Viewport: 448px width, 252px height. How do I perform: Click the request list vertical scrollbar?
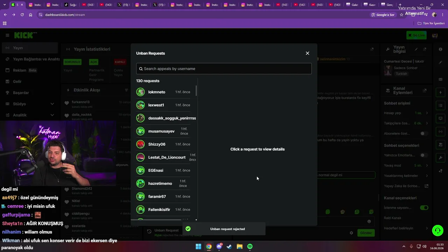(196, 91)
